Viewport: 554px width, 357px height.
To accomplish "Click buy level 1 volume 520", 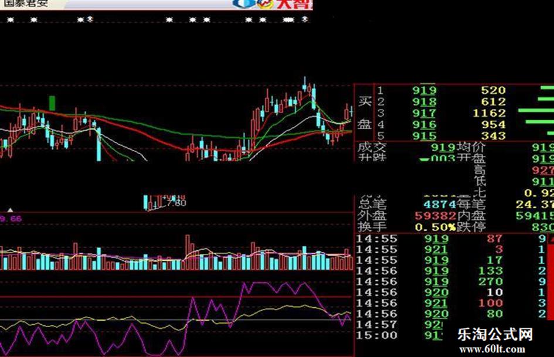I will coord(493,90).
